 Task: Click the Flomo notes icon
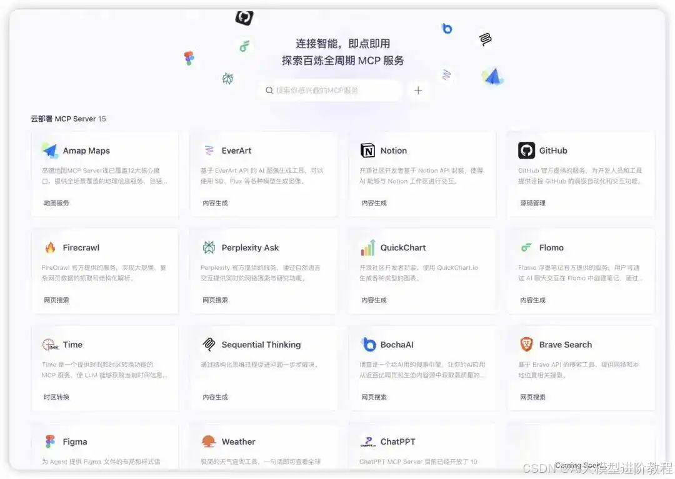(x=528, y=247)
